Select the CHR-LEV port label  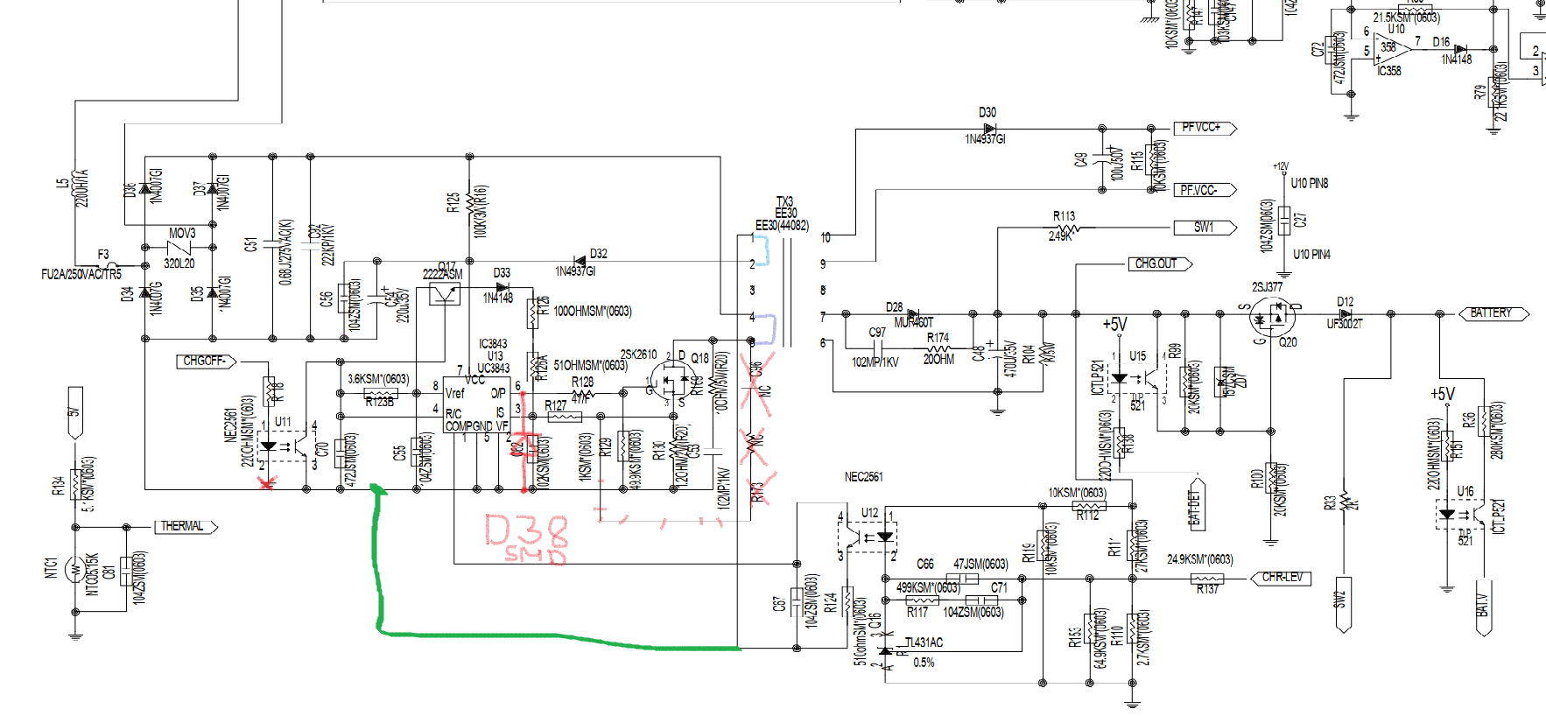[x=1280, y=578]
